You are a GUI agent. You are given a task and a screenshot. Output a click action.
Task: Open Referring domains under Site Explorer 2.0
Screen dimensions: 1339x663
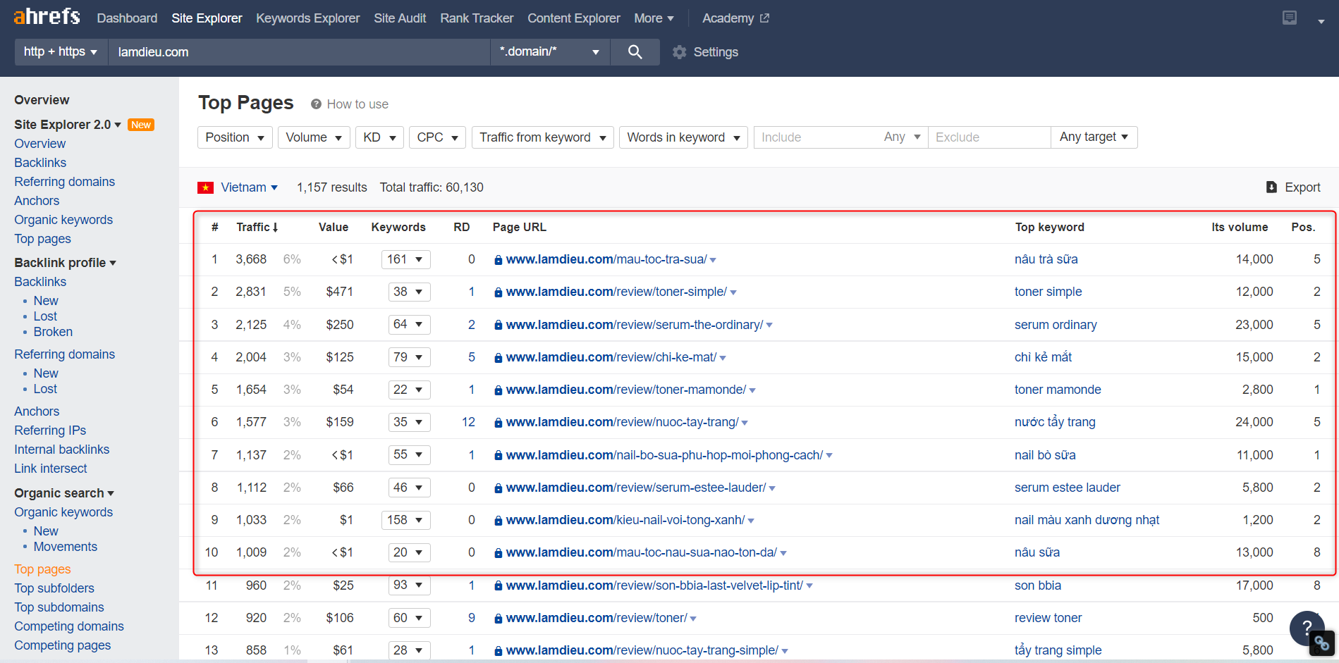[64, 182]
